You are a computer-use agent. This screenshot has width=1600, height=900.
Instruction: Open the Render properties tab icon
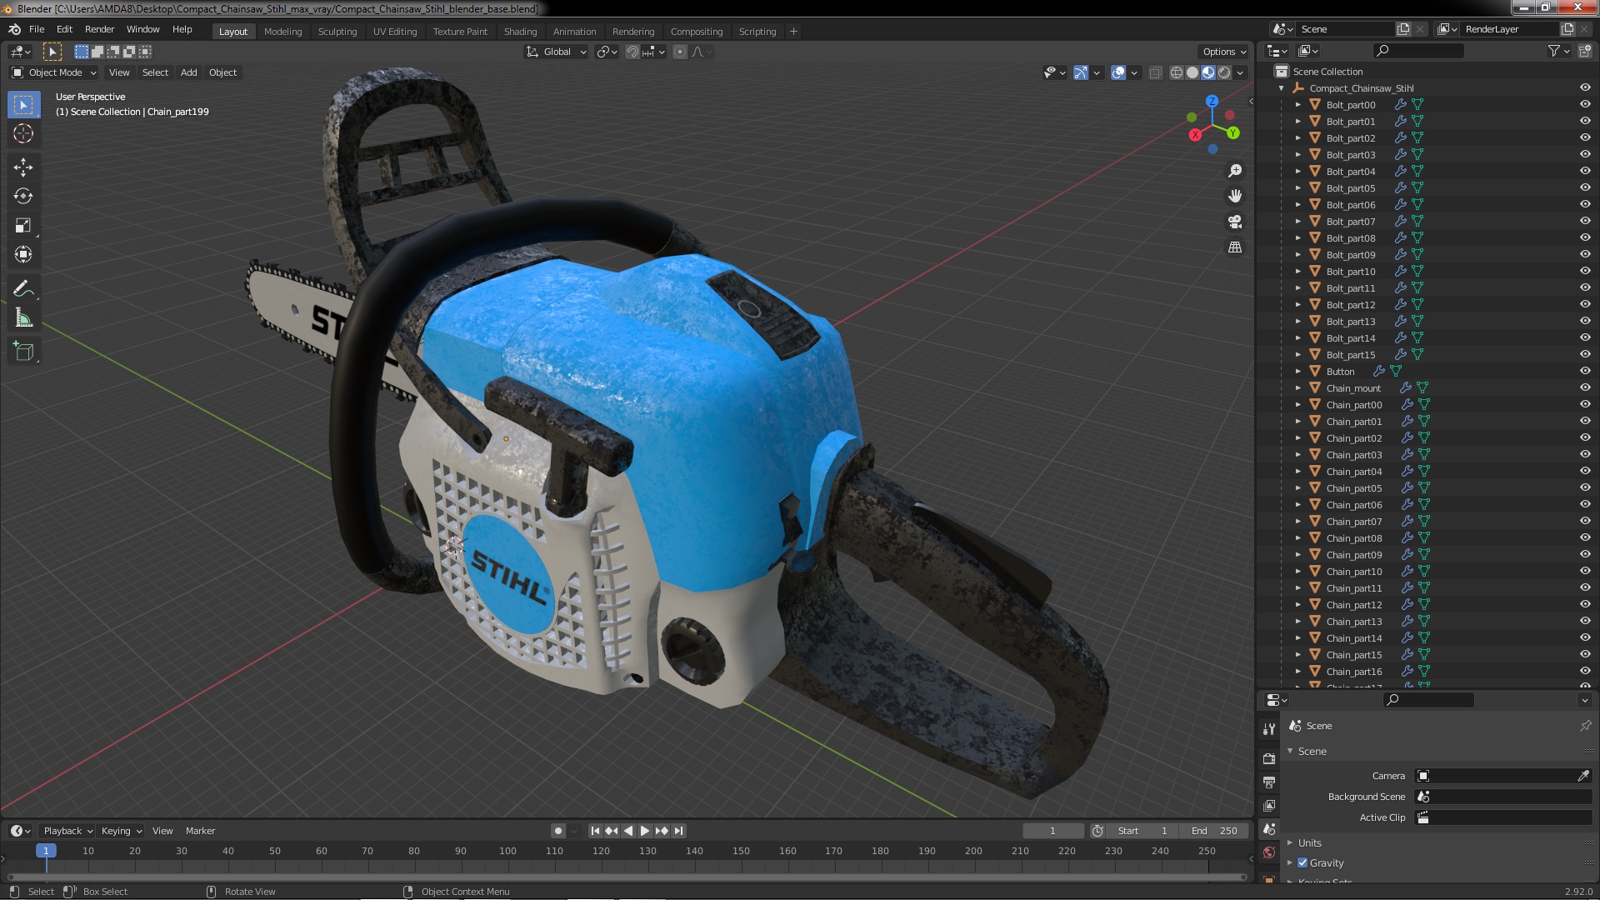[x=1269, y=758]
